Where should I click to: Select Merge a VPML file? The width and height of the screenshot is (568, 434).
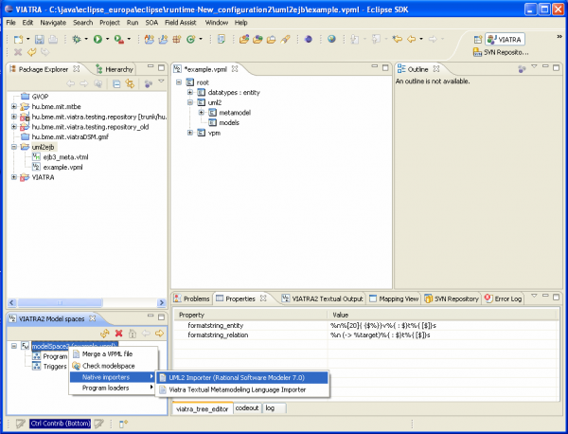click(x=114, y=353)
